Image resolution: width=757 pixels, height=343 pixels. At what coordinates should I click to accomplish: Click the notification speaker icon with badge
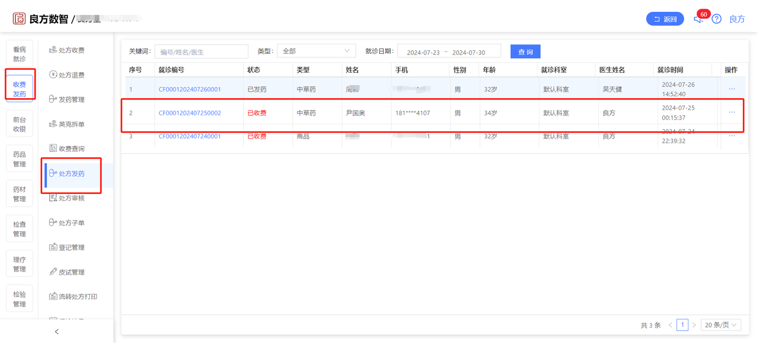point(699,18)
